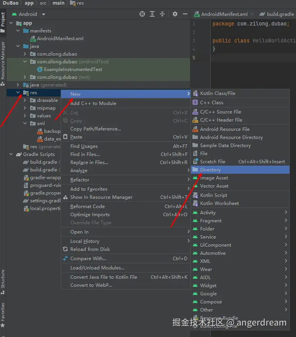Select Kotlin Script option
The height and width of the screenshot is (337, 296).
point(240,195)
